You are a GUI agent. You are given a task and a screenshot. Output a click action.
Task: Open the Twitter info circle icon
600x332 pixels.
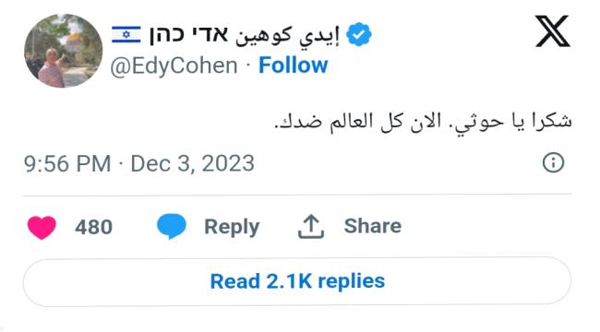pyautogui.click(x=553, y=162)
